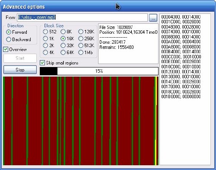Select the Forward direction option
The height and width of the screenshot is (170, 216).
point(17,32)
